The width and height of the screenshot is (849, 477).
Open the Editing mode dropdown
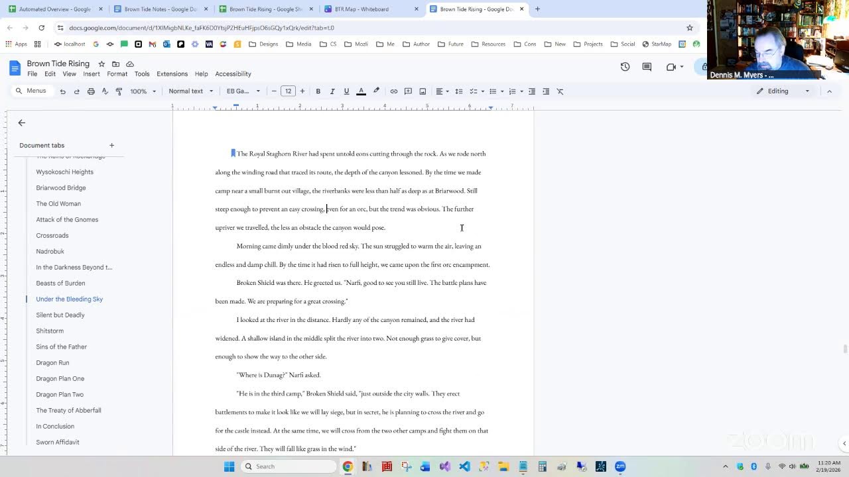pos(783,91)
